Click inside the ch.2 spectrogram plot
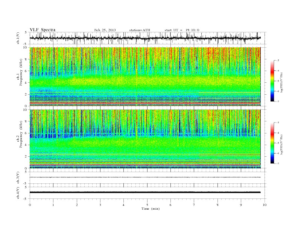Screen dimensions: 298x230 click(x=145, y=139)
